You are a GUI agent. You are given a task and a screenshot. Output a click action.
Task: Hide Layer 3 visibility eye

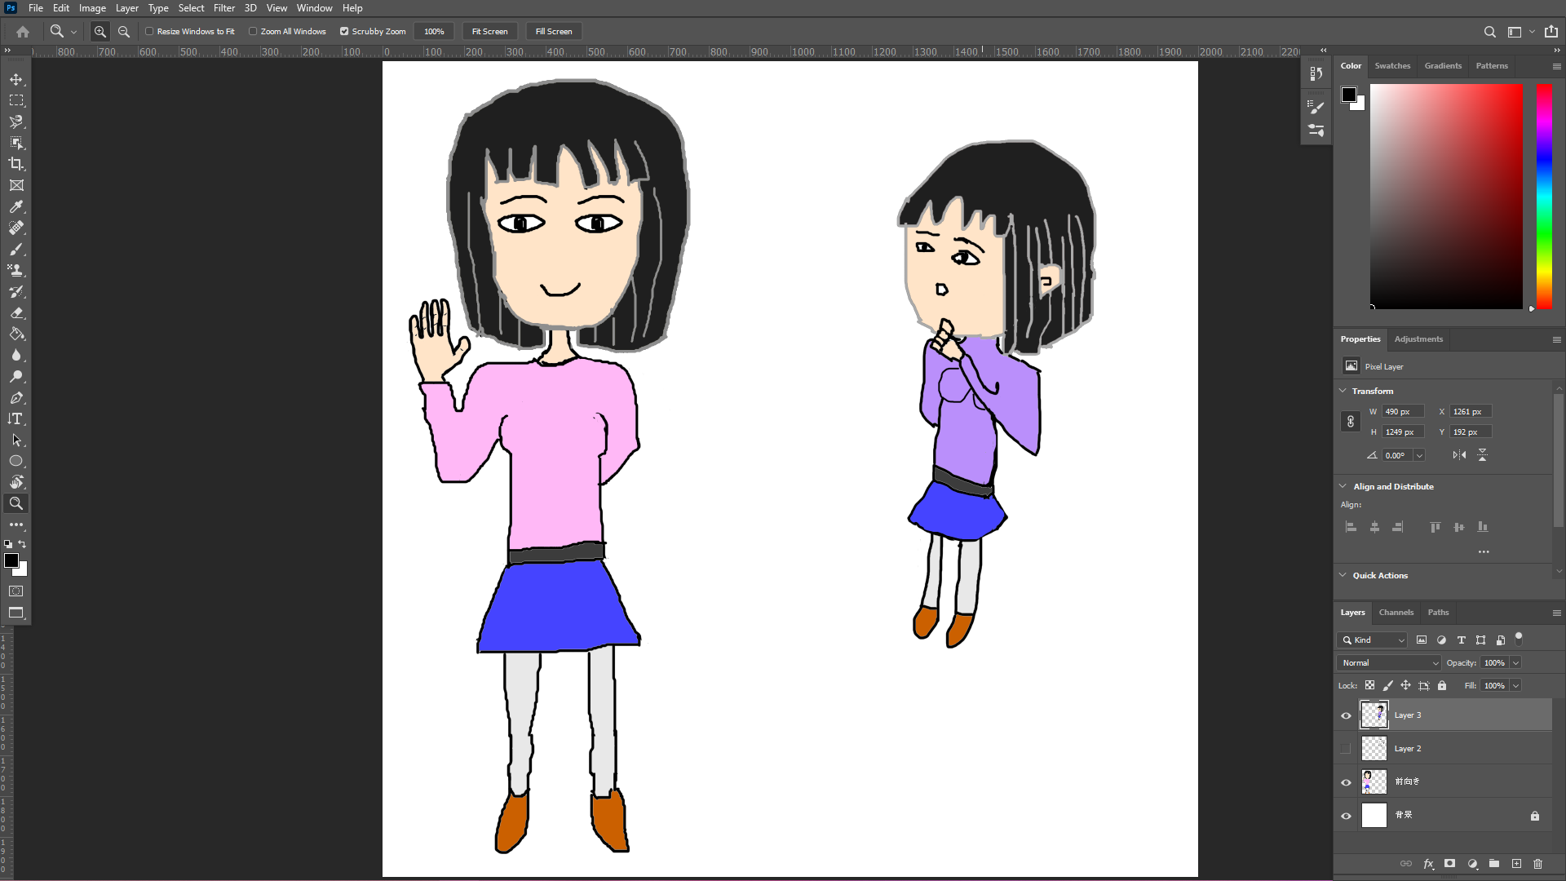click(x=1346, y=715)
